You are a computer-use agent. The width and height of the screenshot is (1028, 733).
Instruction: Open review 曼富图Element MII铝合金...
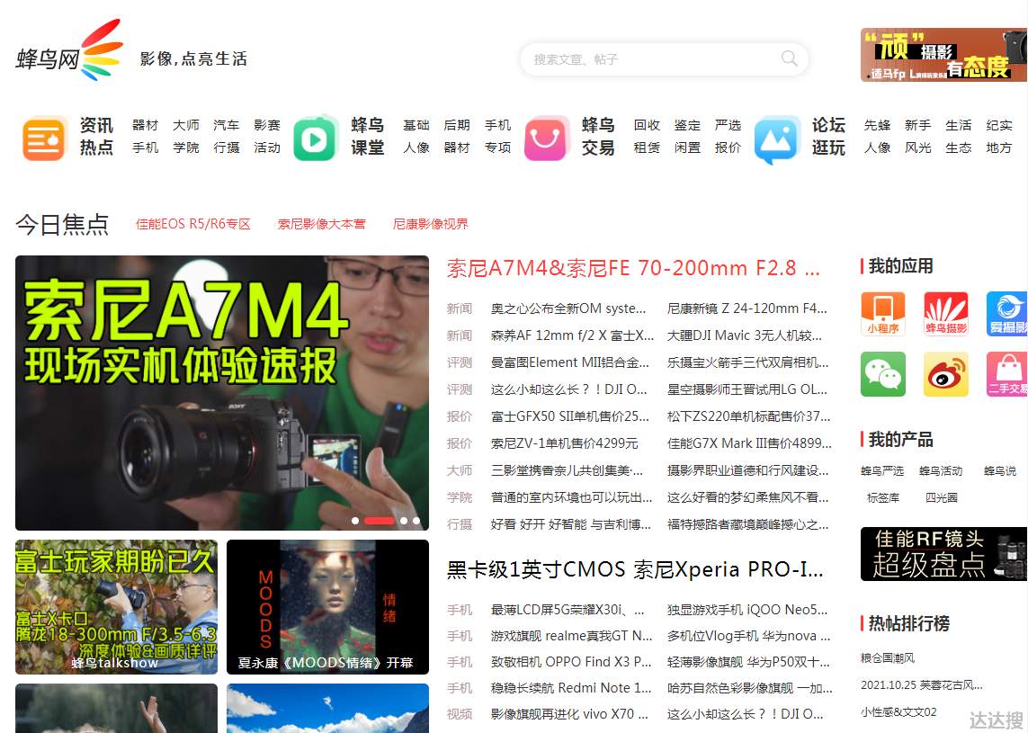[570, 362]
